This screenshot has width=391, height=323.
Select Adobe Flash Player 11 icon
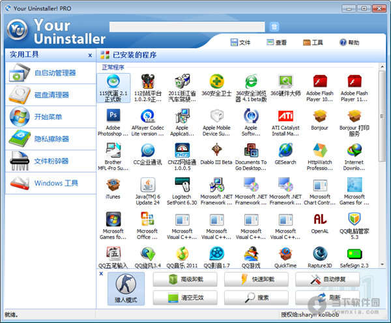point(354,88)
